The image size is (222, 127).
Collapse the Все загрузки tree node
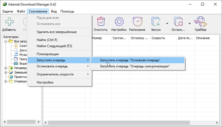(x=6, y=41)
